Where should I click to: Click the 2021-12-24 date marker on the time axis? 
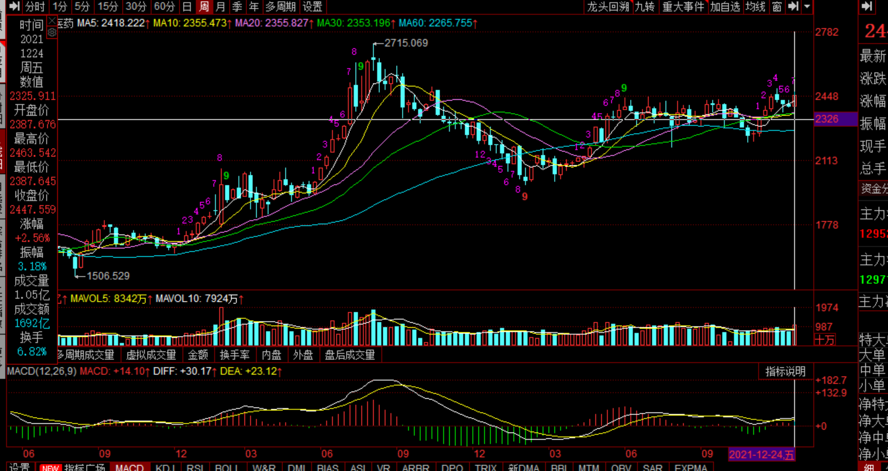pos(762,454)
